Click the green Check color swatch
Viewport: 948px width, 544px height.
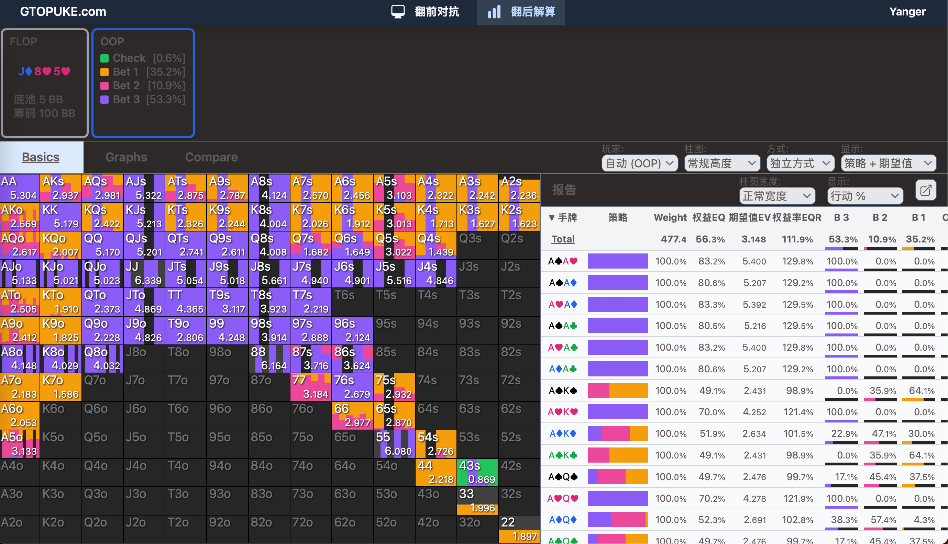(105, 58)
